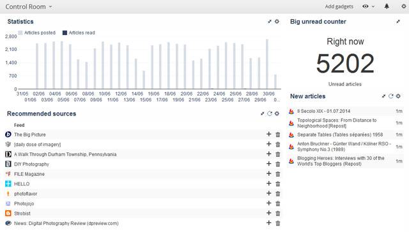Add The Big Picture feed with plus
Image resolution: width=409 pixels, height=232 pixels.
268,134
